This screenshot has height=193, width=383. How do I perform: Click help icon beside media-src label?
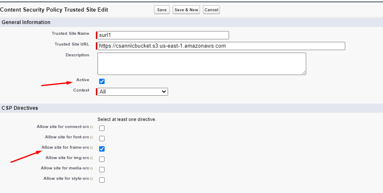[91, 169]
